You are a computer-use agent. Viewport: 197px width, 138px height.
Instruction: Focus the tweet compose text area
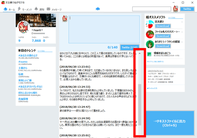click(x=104, y=29)
